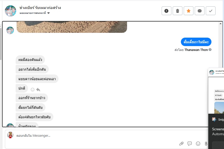The image size is (224, 149).
Task: Click the baht payment icon in the reply box
Action: point(206,144)
